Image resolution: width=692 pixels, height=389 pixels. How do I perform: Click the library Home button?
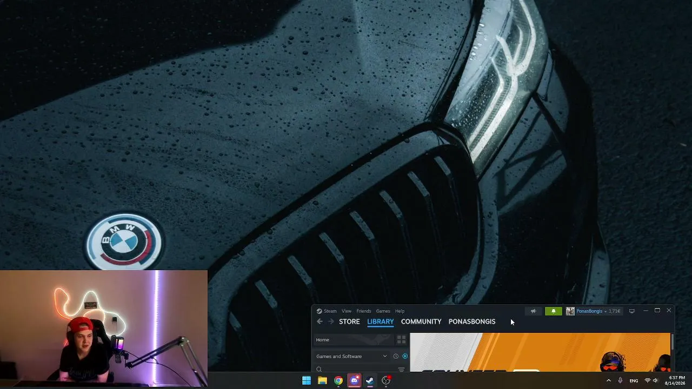click(x=353, y=340)
